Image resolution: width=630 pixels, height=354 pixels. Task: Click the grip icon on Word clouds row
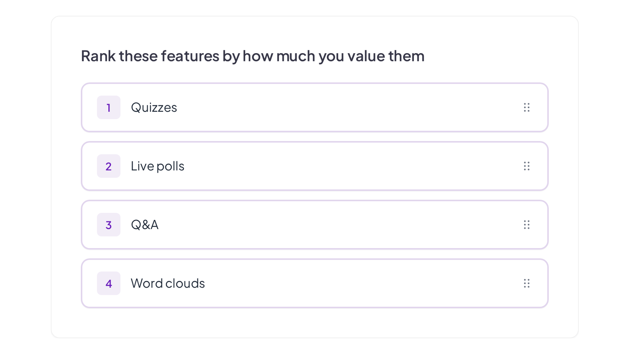[526, 283]
